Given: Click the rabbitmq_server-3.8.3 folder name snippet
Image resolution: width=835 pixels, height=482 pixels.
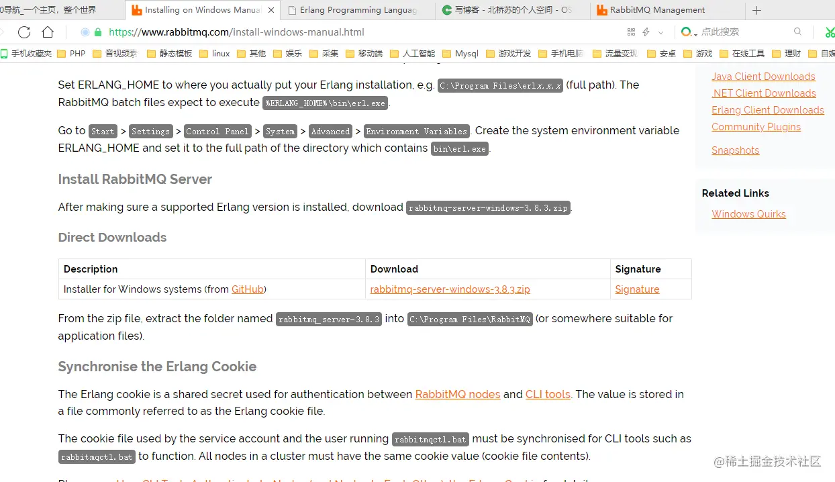Looking at the screenshot, I should [329, 320].
